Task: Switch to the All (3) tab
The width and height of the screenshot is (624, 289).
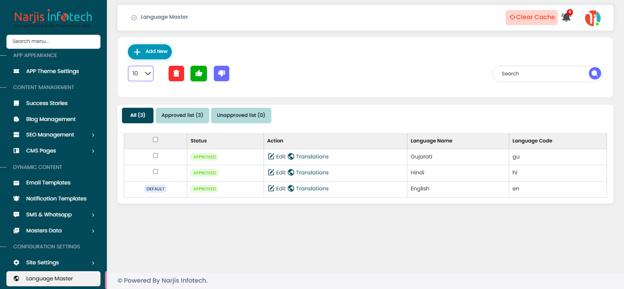Action: (137, 116)
